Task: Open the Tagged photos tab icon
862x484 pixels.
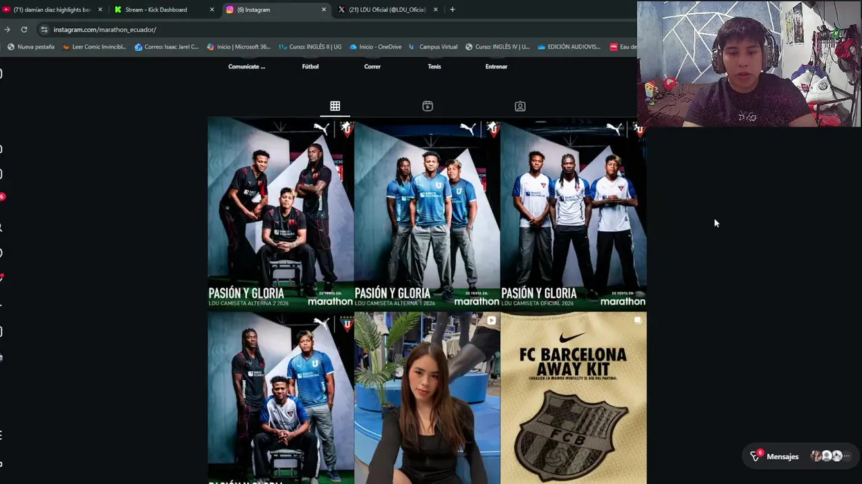Action: 520,106
